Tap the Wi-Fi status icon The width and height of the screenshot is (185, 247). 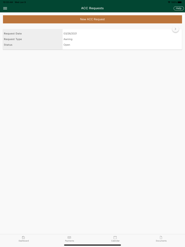point(169,2)
